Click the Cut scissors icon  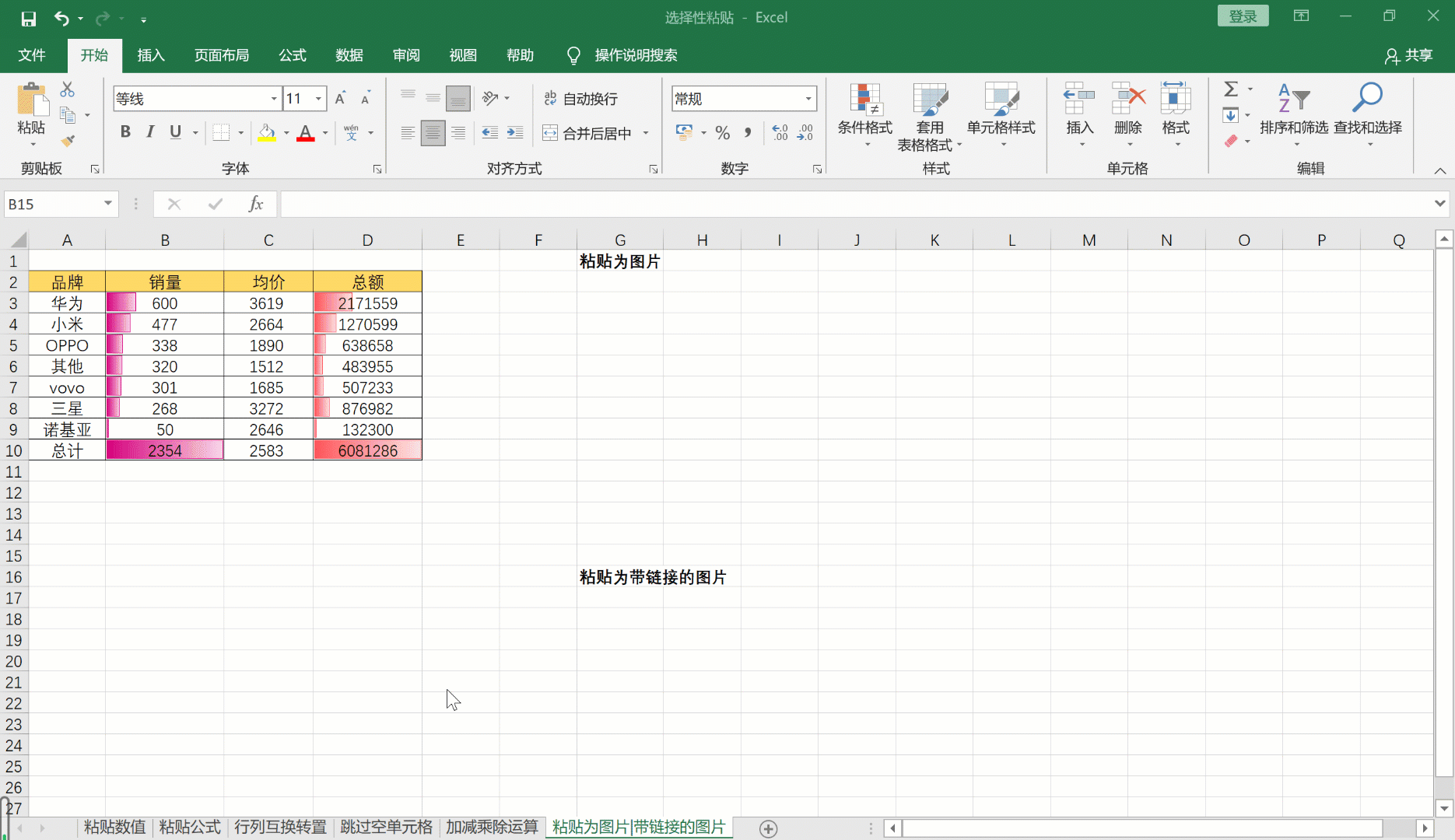tap(68, 89)
